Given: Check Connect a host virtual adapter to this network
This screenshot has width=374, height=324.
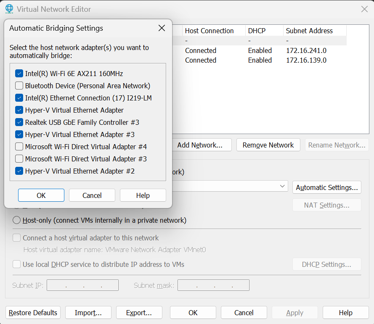Looking at the screenshot, I should tap(16, 238).
